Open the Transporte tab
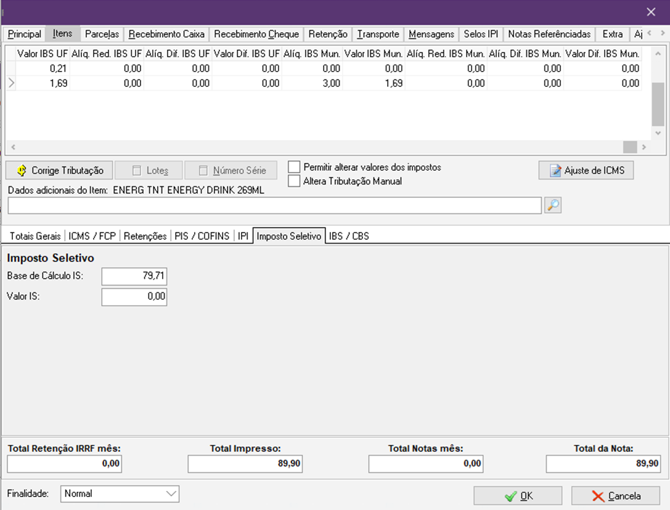The image size is (670, 510). pos(378,34)
